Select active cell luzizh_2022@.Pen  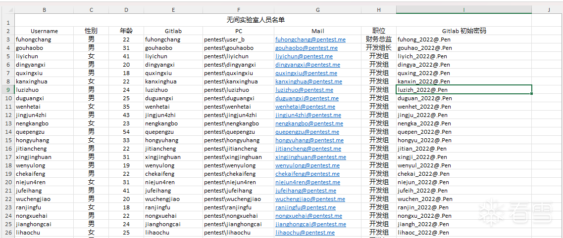click(464, 90)
